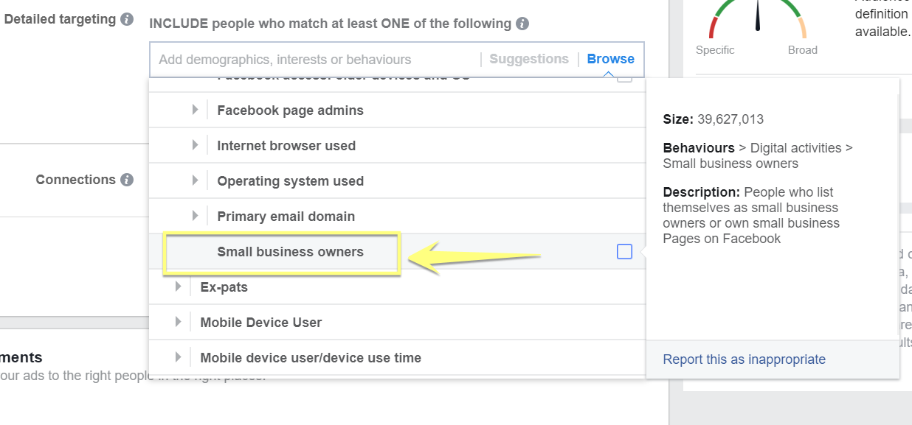Screen dimensions: 912x425
Task: Select the Internet browser used row
Action: tap(397, 146)
